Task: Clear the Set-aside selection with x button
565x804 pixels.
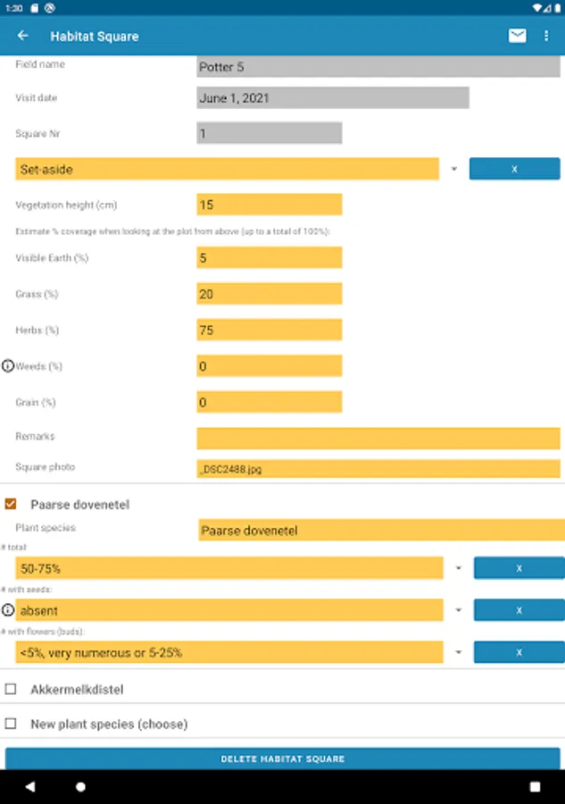Action: tap(514, 169)
